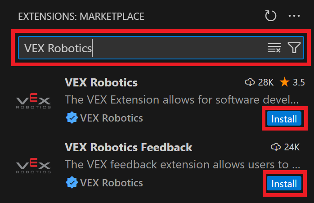This screenshot has height=203, width=314.
Task: Open the filter extensions funnel menu
Action: click(x=294, y=48)
